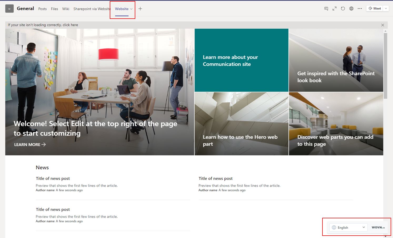The width and height of the screenshot is (393, 238).
Task: Click the team avatar icon beside General
Action: tap(9, 9)
